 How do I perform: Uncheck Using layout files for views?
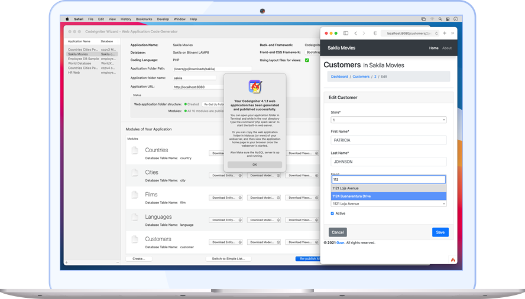(x=307, y=60)
